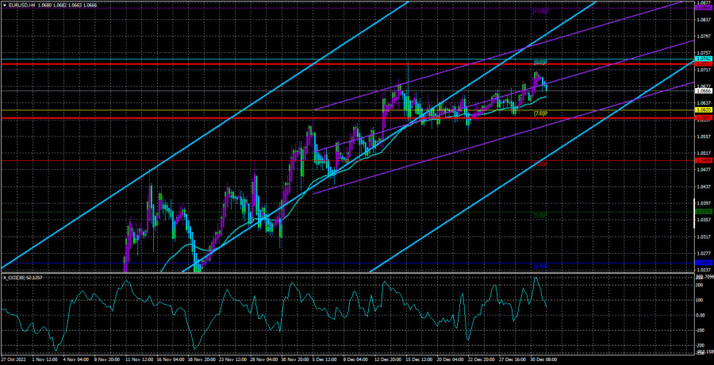Click the red 1.0601 price tag
This screenshot has height=365, width=714.
704,118
